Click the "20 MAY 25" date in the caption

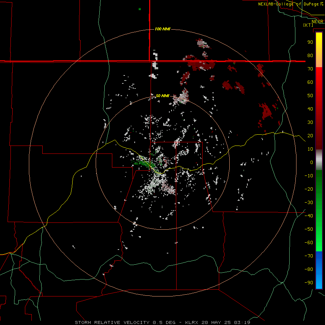(216, 322)
